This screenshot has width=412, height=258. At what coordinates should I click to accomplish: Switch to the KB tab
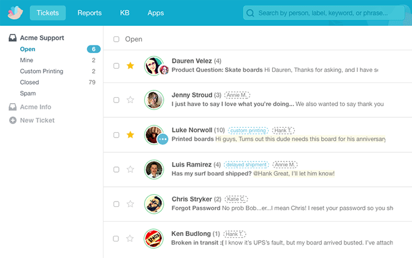(x=125, y=13)
